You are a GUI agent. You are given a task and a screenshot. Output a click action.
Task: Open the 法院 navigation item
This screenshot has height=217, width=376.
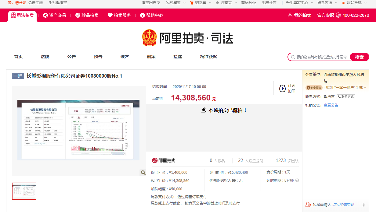click(45, 57)
